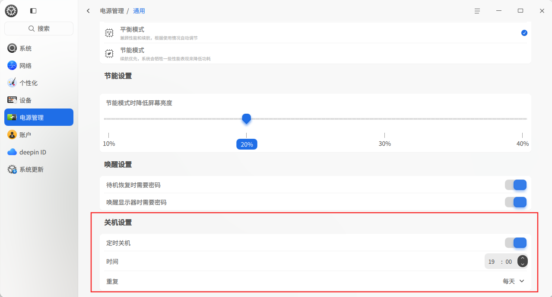This screenshot has width=552, height=297.
Task: Set brightness reduction to 10%
Action: pos(109,144)
